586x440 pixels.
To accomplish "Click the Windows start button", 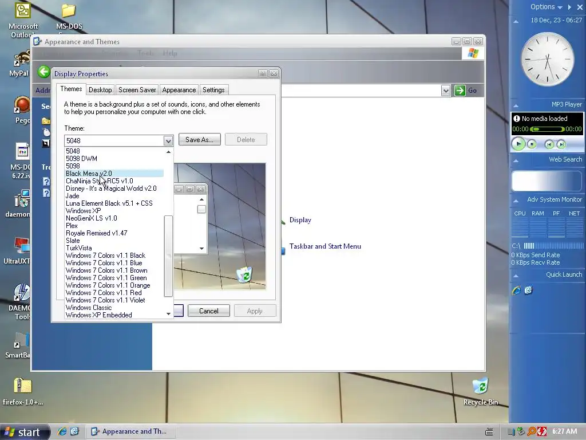I will (x=24, y=432).
